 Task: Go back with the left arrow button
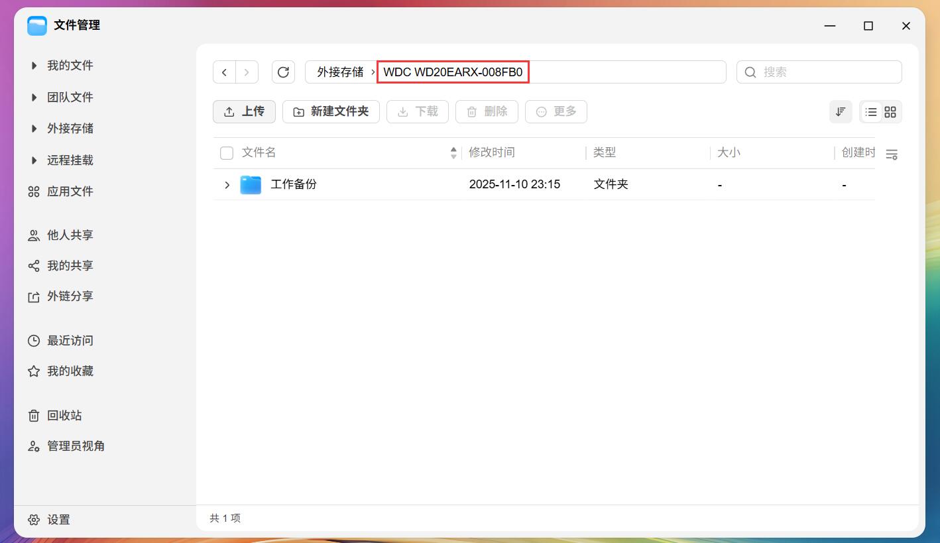(224, 72)
